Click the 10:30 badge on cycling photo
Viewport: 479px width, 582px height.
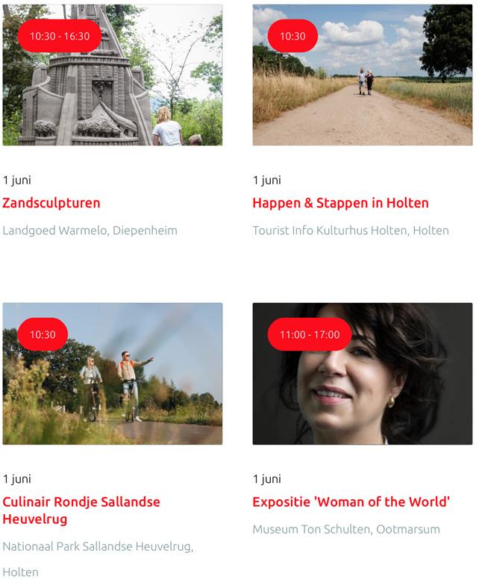pyautogui.click(x=43, y=334)
